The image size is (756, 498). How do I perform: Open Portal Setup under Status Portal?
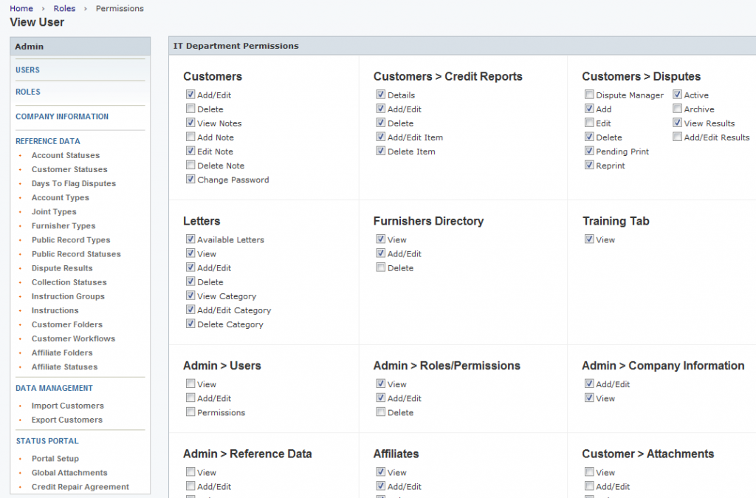55,459
